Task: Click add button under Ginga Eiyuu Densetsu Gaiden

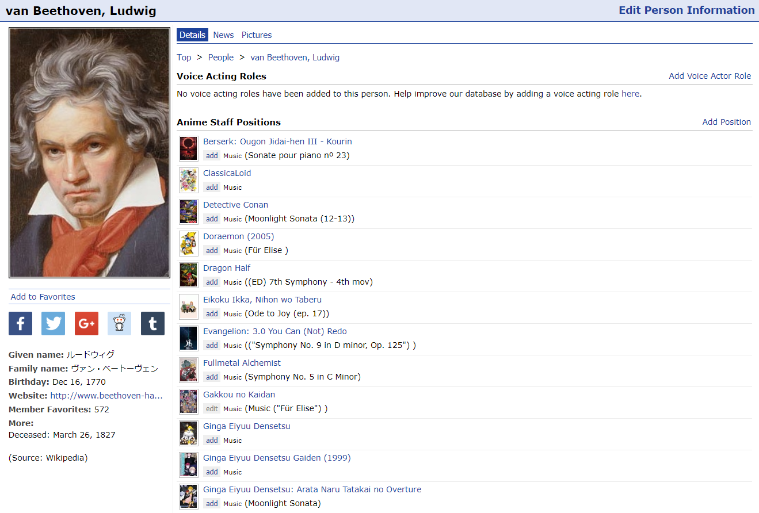Action: [x=212, y=472]
